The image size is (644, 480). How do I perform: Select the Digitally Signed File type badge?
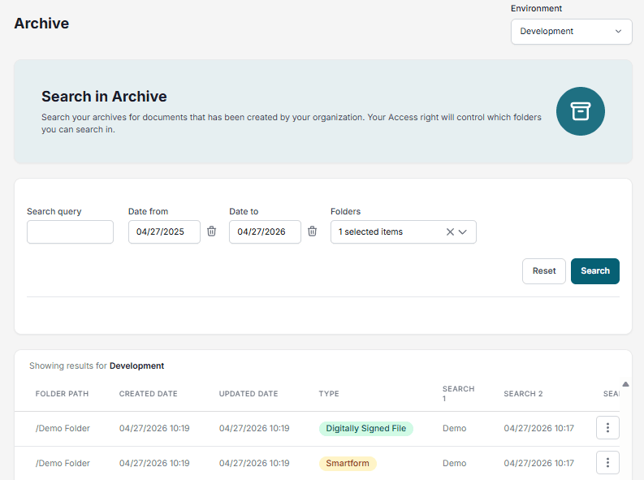coord(366,428)
